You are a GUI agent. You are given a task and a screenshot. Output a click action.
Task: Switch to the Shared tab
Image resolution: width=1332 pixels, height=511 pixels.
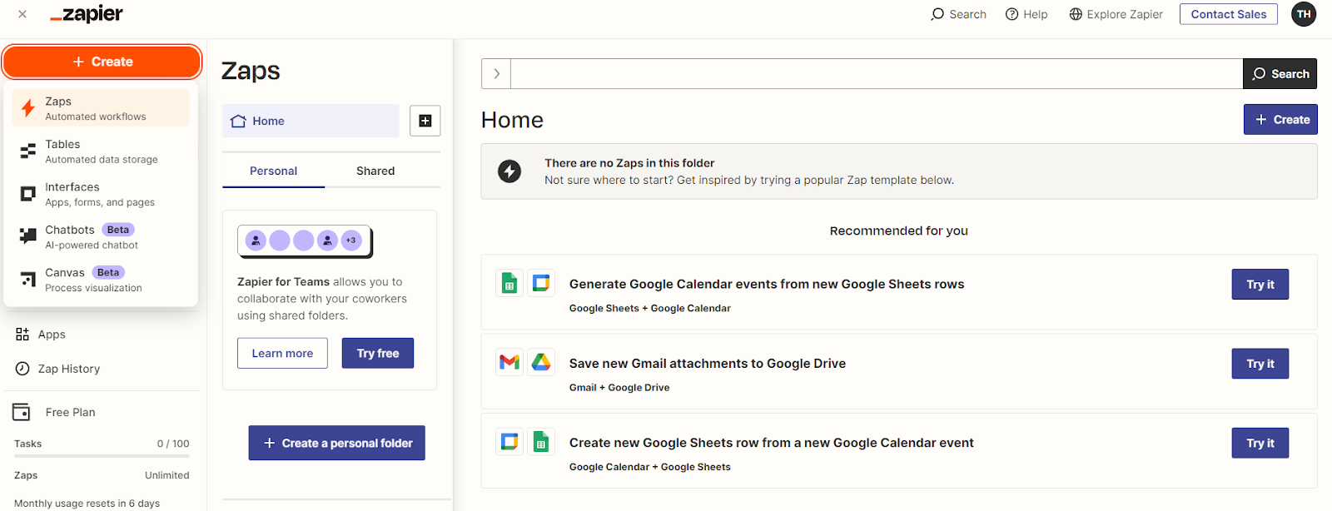pos(375,171)
